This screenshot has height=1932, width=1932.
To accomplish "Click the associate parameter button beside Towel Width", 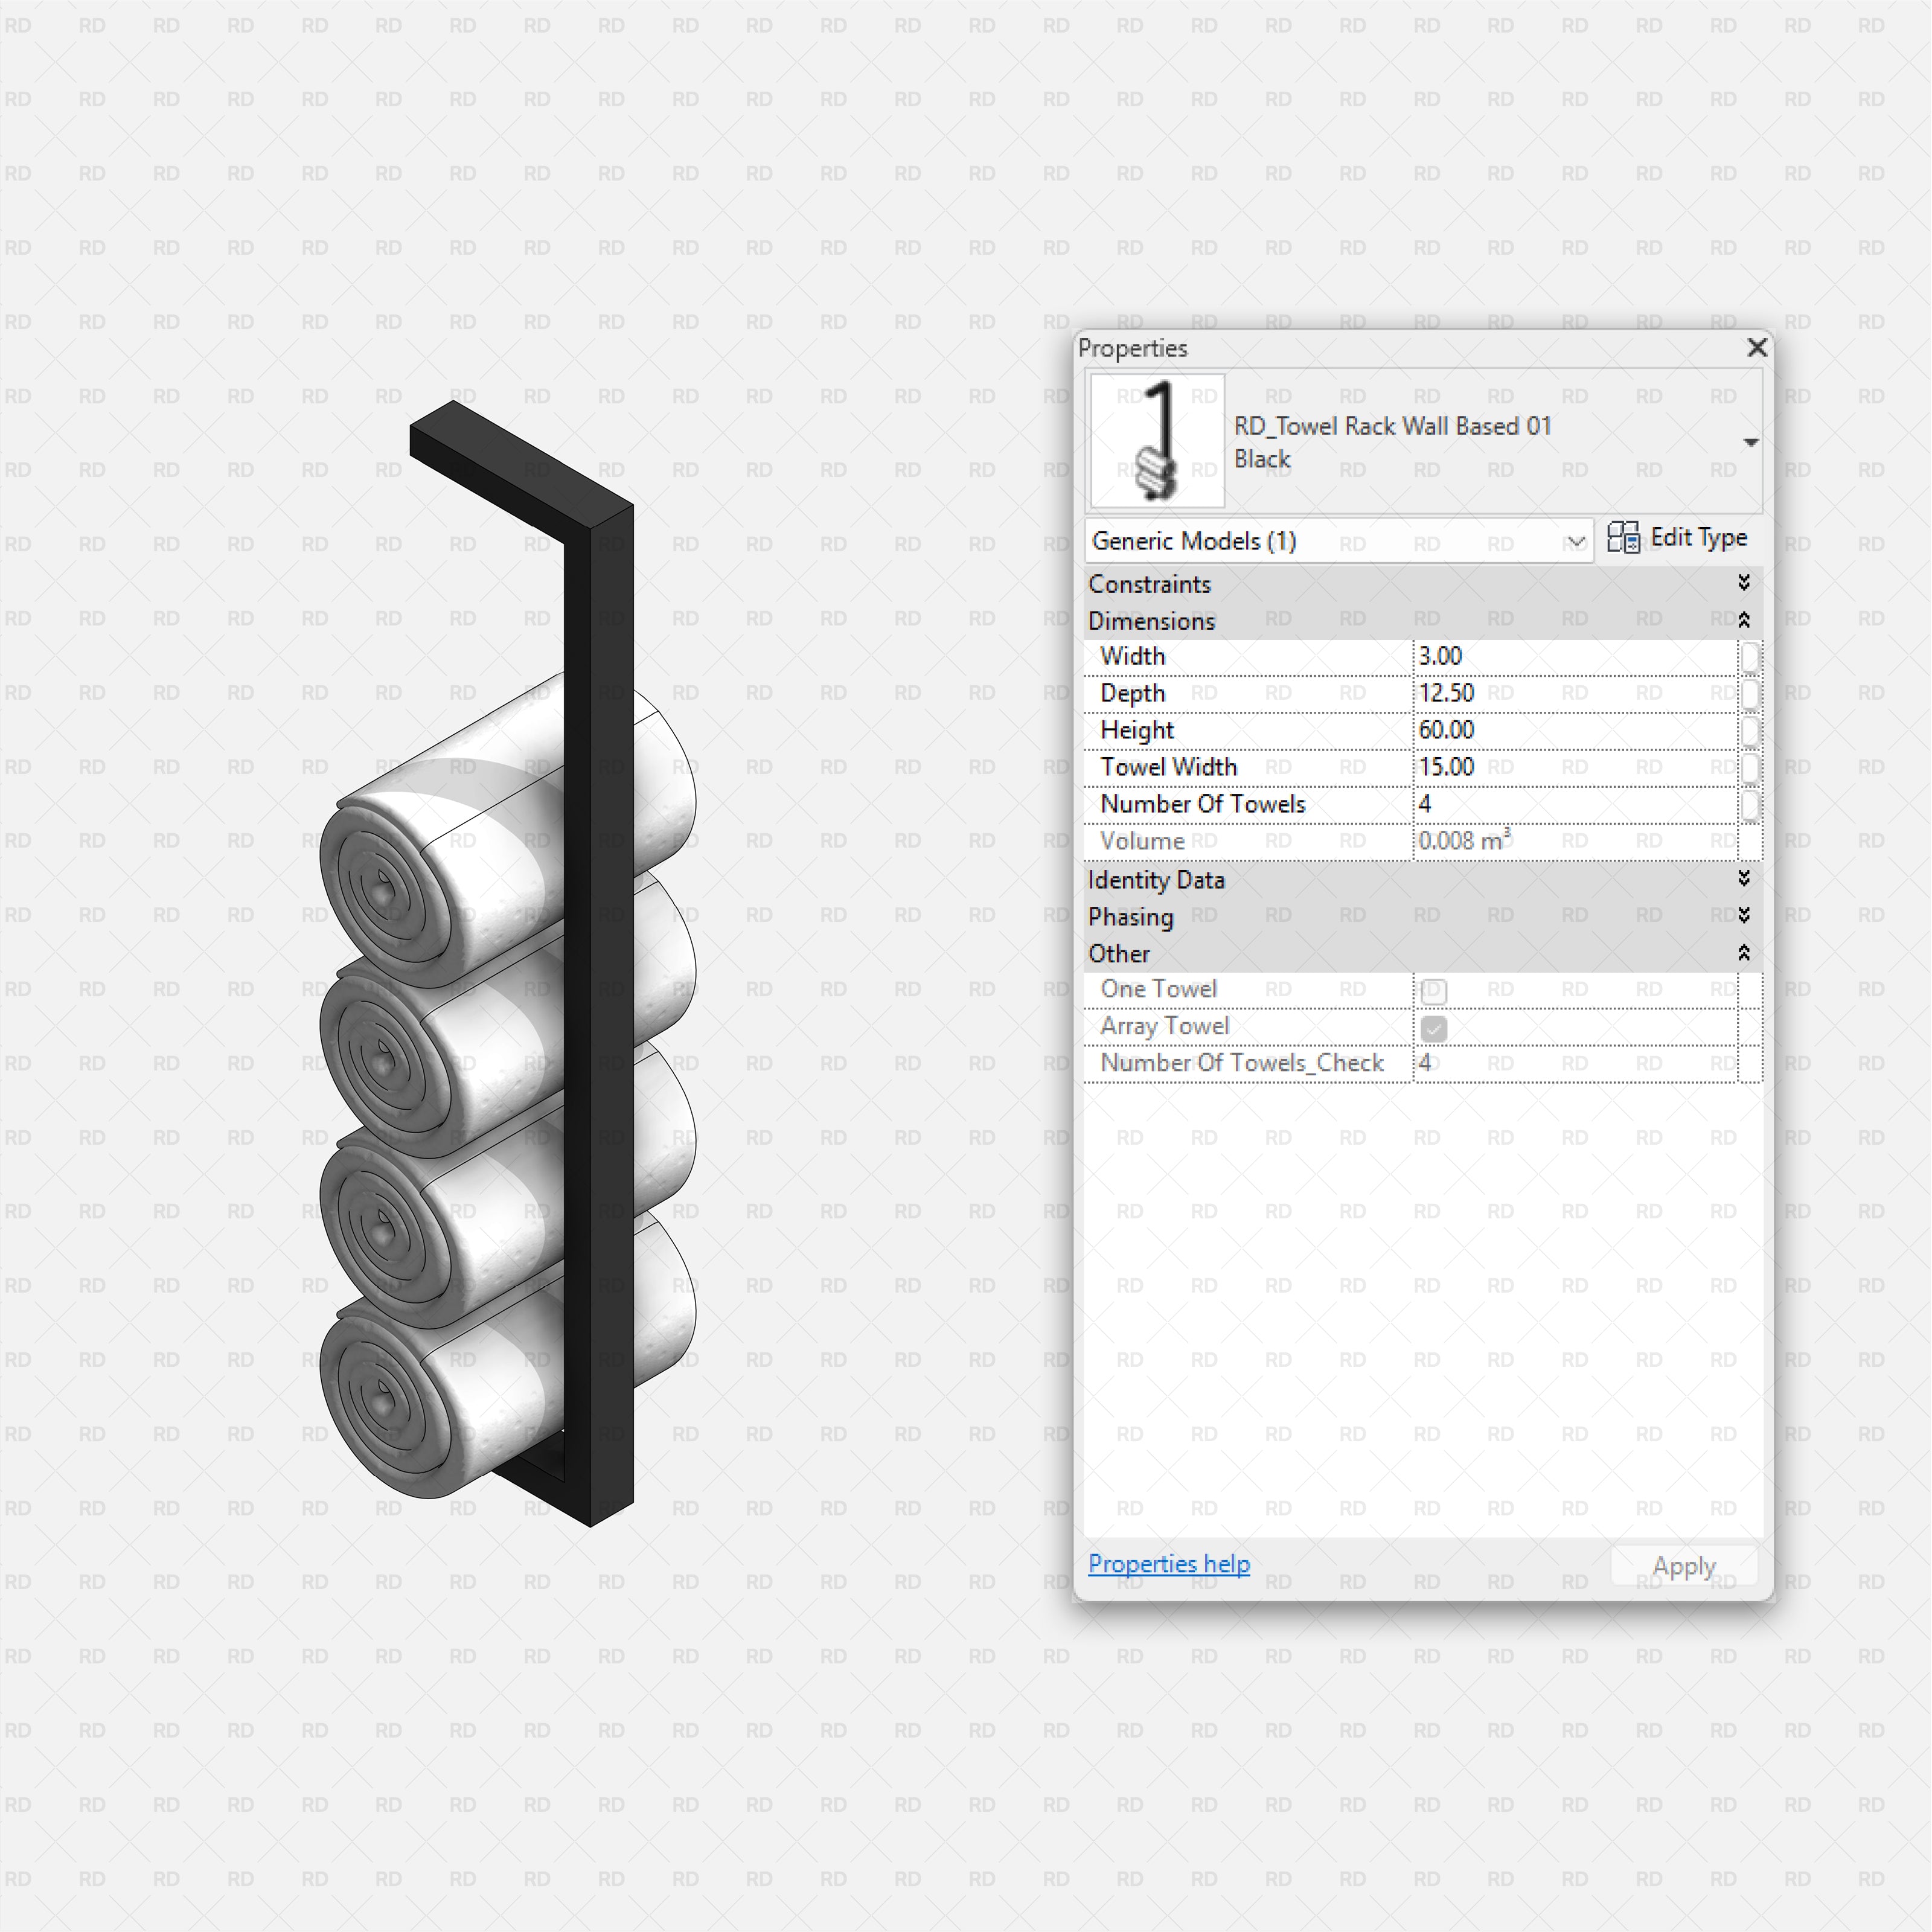I will pos(1751,767).
